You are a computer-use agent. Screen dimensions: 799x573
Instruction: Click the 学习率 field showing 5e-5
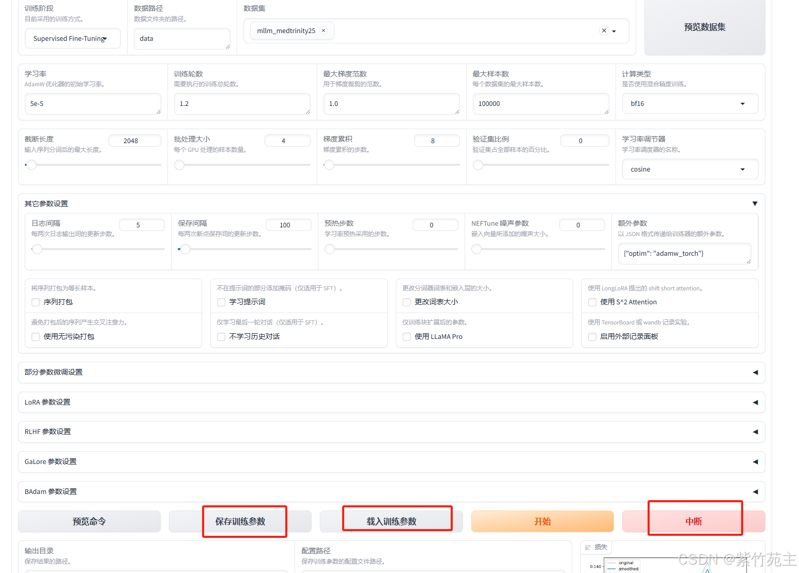point(93,104)
